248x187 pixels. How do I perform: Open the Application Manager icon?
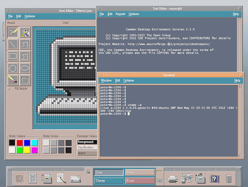pos(200,178)
